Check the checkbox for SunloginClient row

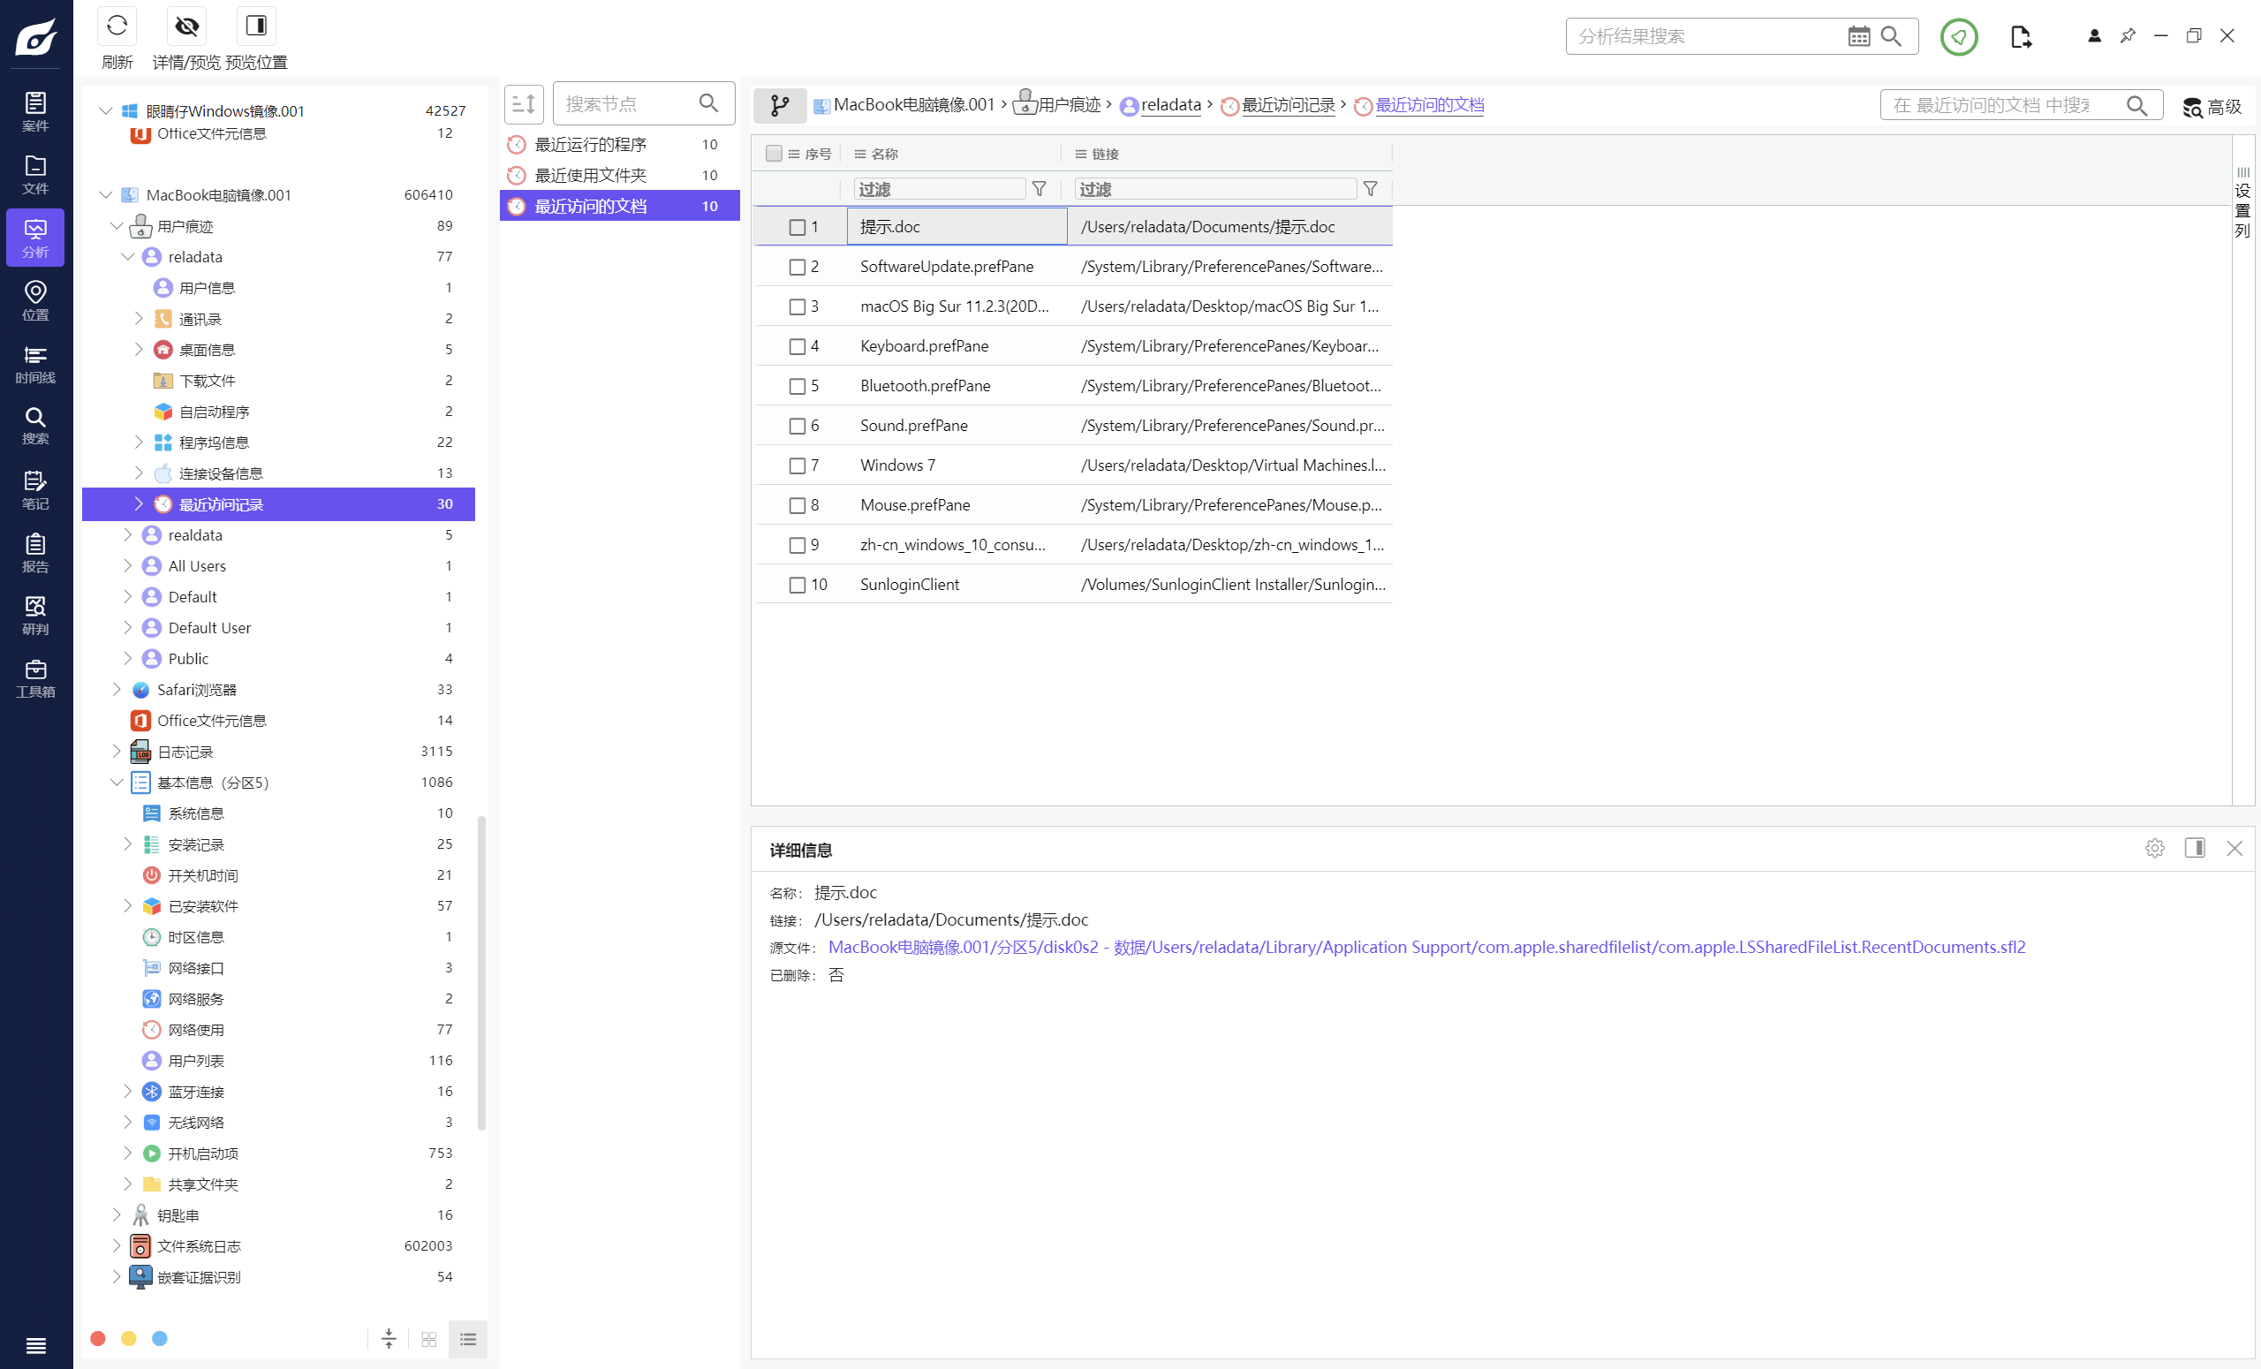point(798,585)
